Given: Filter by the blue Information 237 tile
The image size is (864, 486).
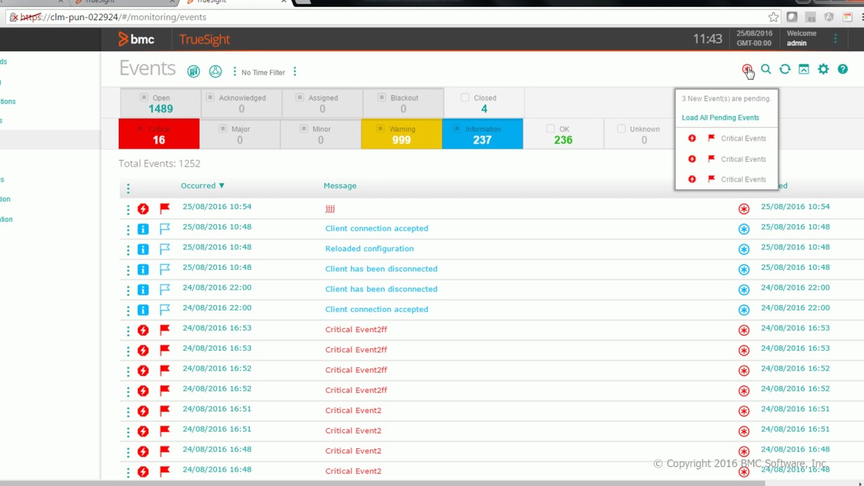Looking at the screenshot, I should point(482,134).
